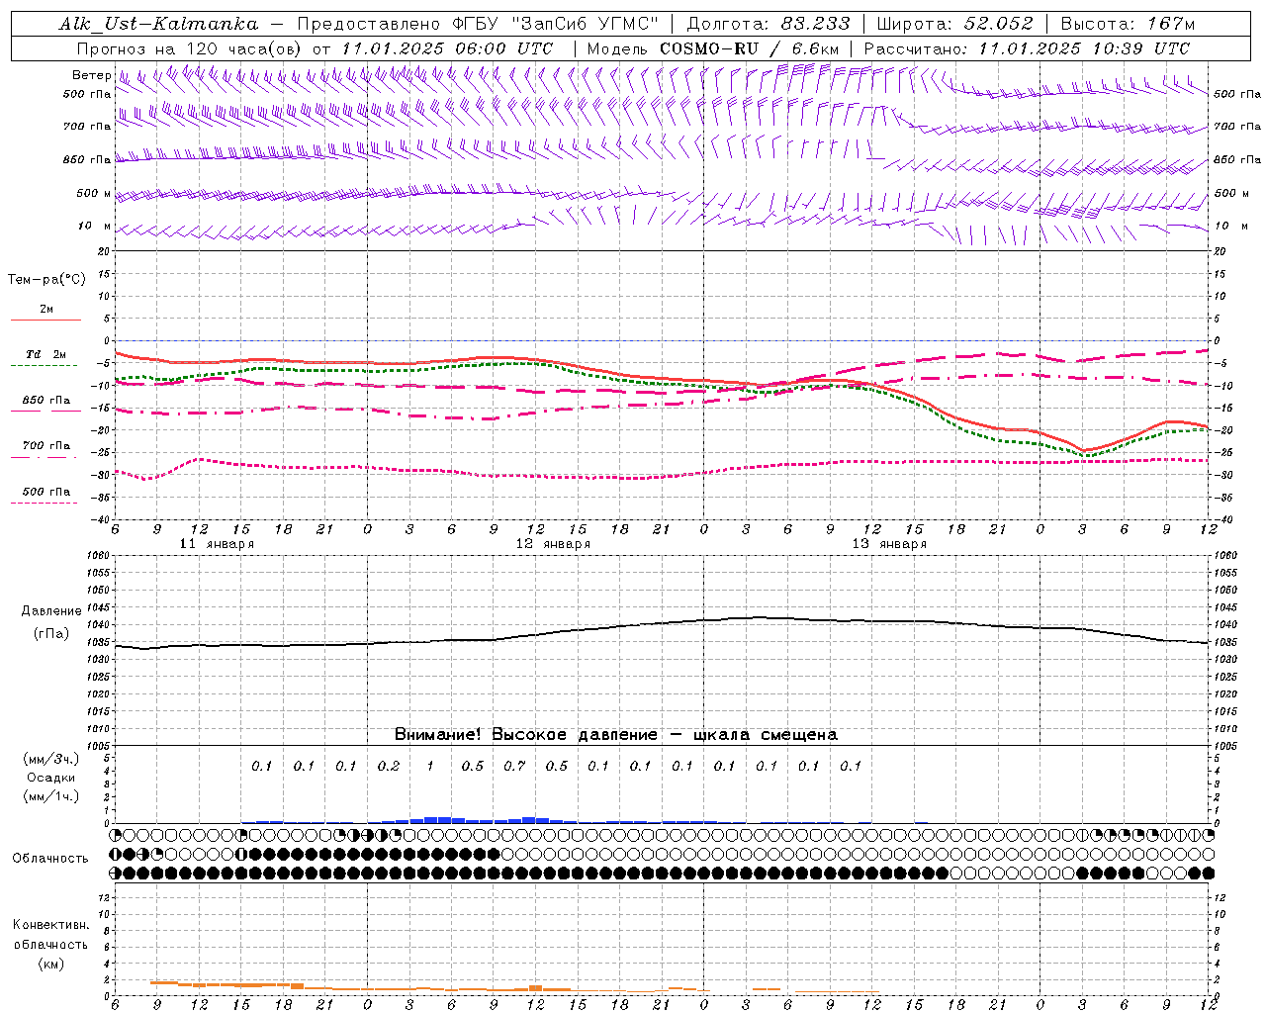The width and height of the screenshot is (1266, 1013).
Task: Click the precipitation value "0.2"
Action: click(389, 766)
